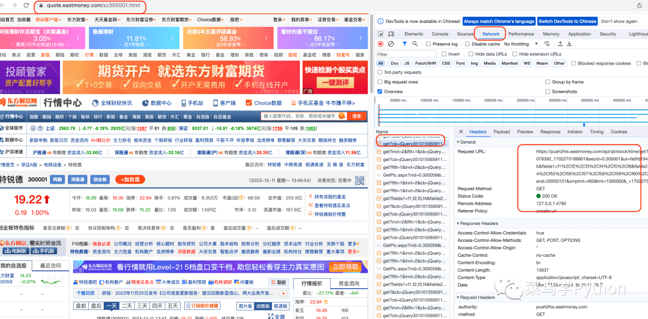Open network search with magnifier icon

[415, 44]
